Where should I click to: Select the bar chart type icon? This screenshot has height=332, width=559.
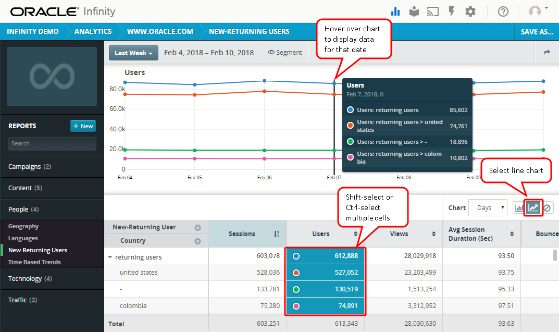tap(518, 207)
